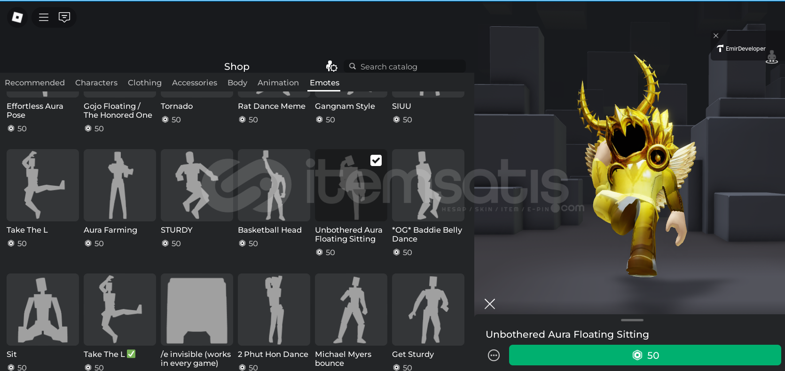Click the STURDY 50 Robux price

coord(171,243)
